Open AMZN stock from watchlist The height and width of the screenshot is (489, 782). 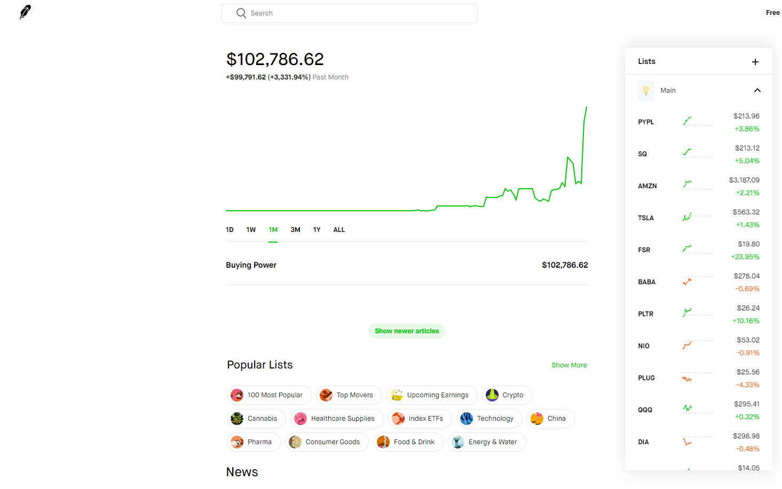[699, 186]
